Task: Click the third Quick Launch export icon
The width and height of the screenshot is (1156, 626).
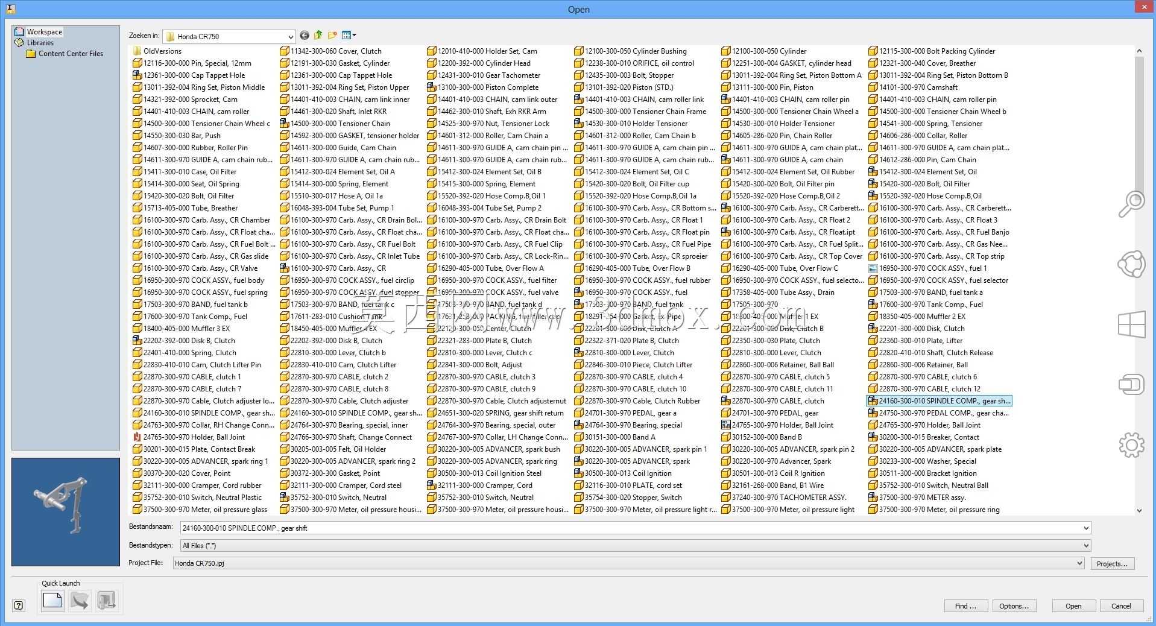Action: (x=107, y=601)
